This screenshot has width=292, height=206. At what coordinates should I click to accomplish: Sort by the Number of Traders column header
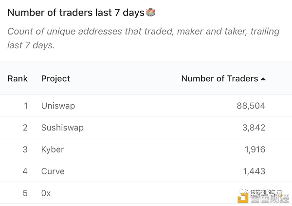click(220, 78)
